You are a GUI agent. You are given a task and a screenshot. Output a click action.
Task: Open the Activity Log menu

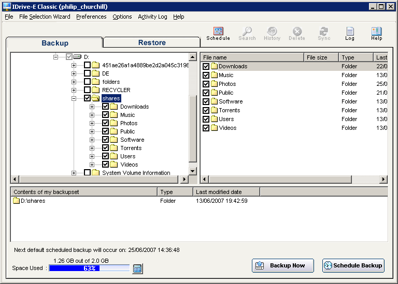point(152,17)
